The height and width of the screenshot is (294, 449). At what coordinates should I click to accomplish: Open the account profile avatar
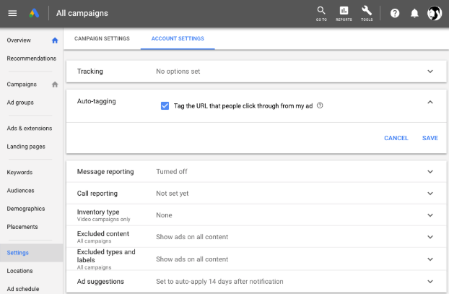435,13
